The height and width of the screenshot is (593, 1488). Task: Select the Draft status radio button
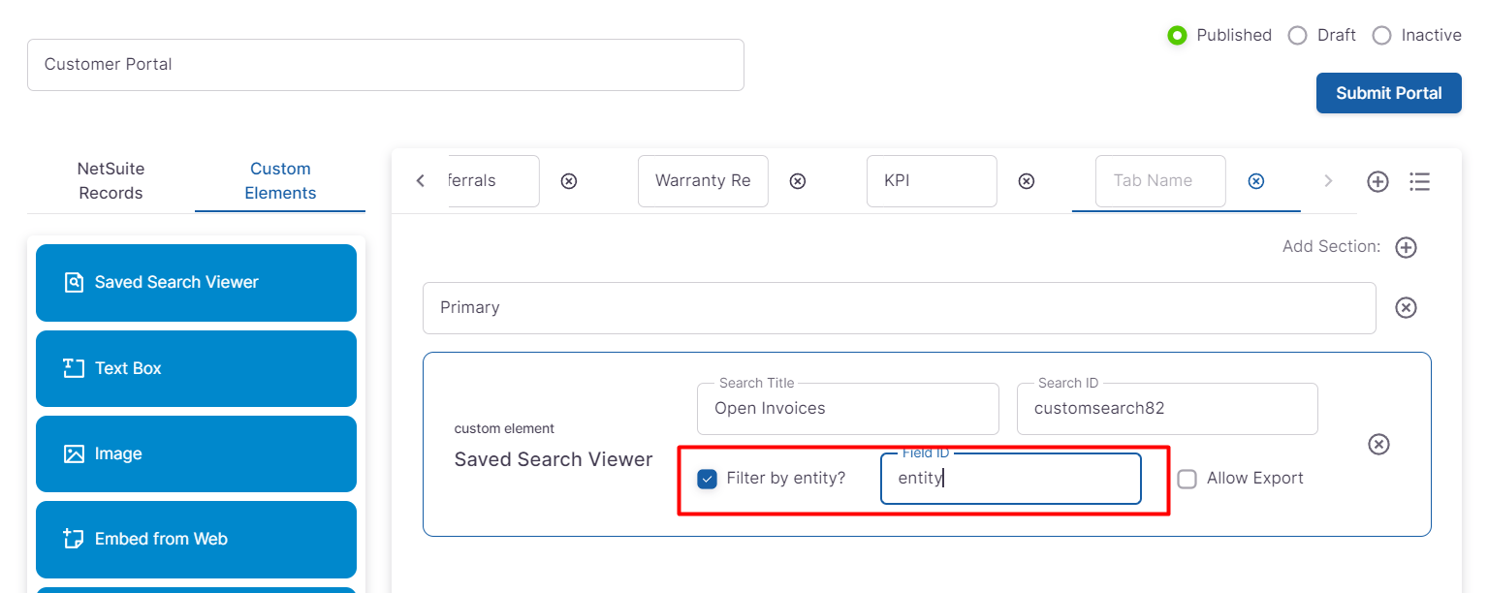1297,36
